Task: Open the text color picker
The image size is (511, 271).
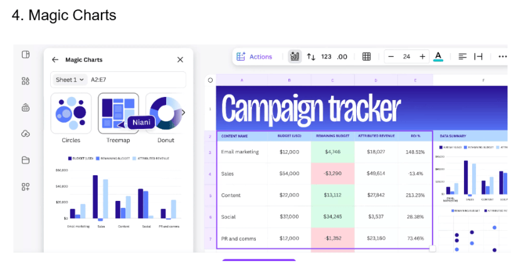Action: click(x=438, y=56)
